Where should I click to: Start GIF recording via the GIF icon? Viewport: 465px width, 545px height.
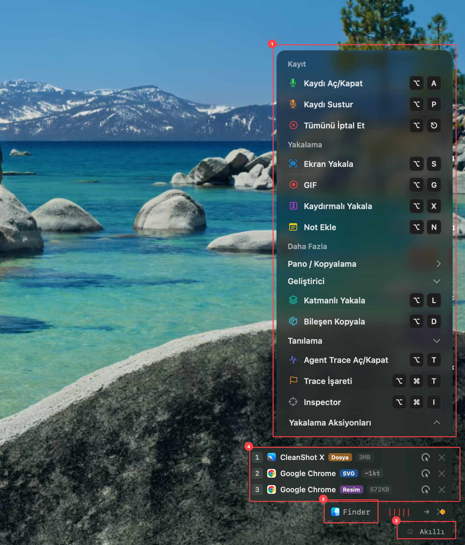click(293, 185)
